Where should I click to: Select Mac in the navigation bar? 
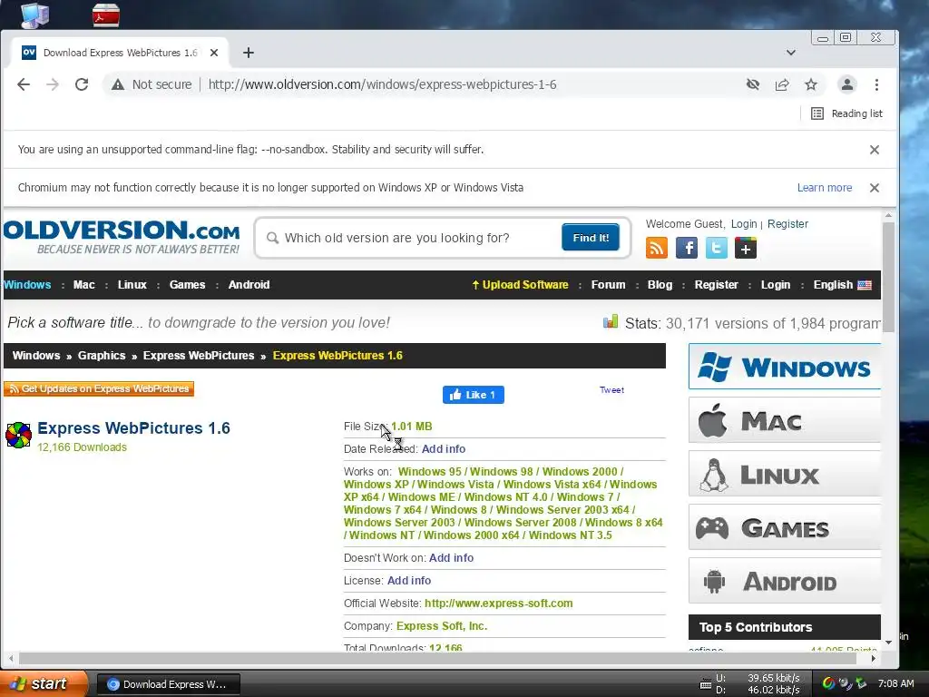click(83, 284)
